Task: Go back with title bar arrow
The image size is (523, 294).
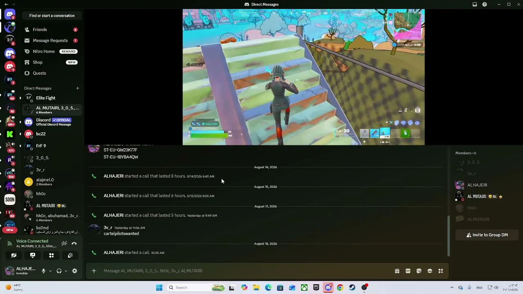Action: pos(6,4)
